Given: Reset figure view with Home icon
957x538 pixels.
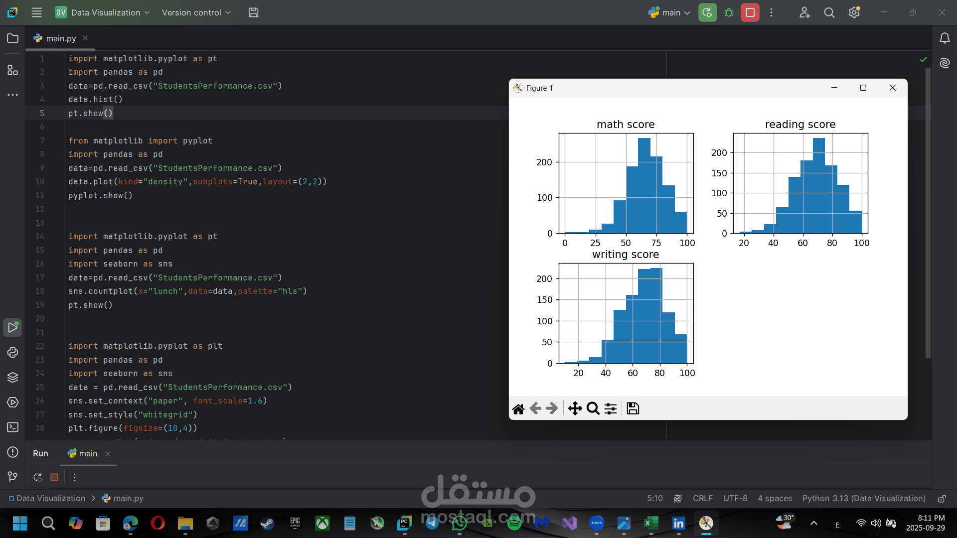Looking at the screenshot, I should (x=518, y=409).
